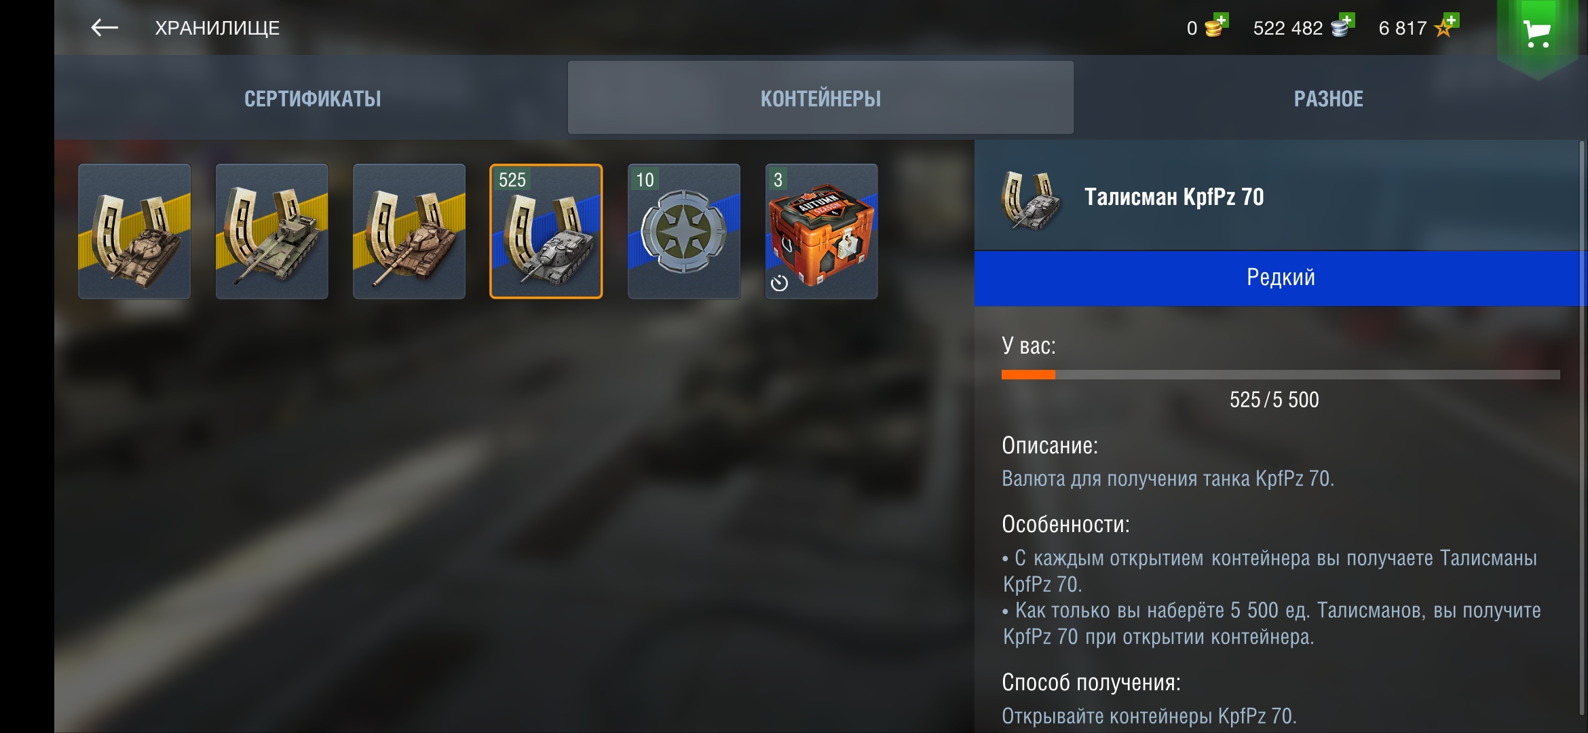1588x733 pixels.
Task: Switch to the Сертификаты tab
Action: point(312,98)
